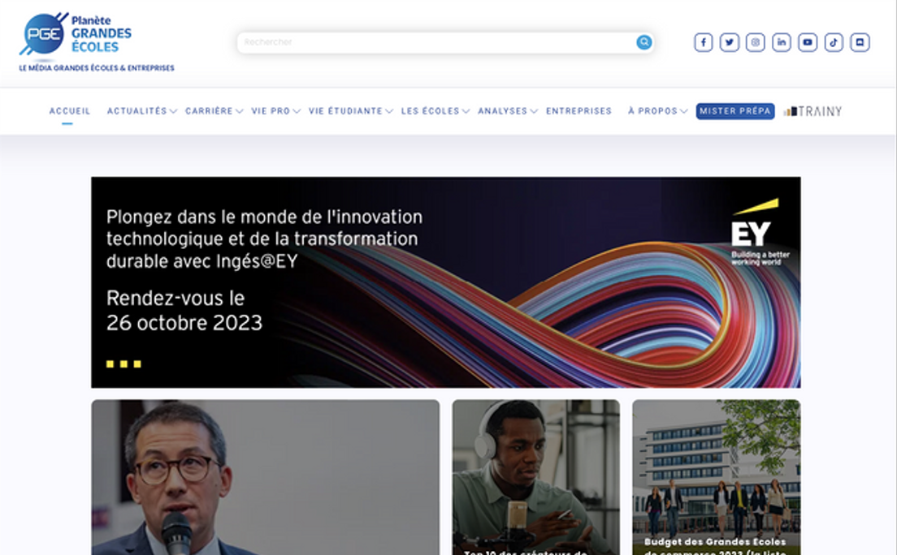Click the Twitch icon in header
This screenshot has width=897, height=555.
[860, 42]
